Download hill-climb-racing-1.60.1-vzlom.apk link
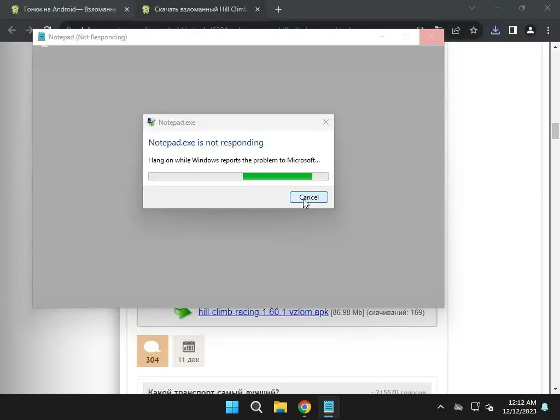560x420 pixels. click(x=263, y=312)
